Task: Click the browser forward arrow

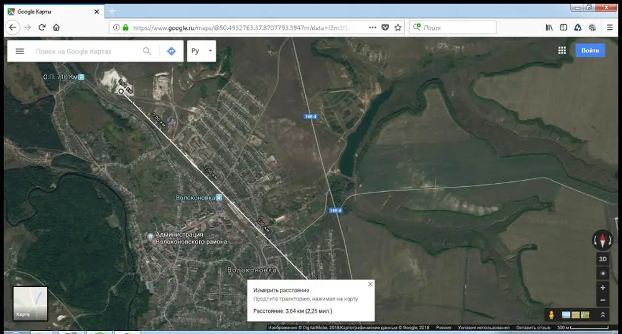Action: (x=27, y=27)
